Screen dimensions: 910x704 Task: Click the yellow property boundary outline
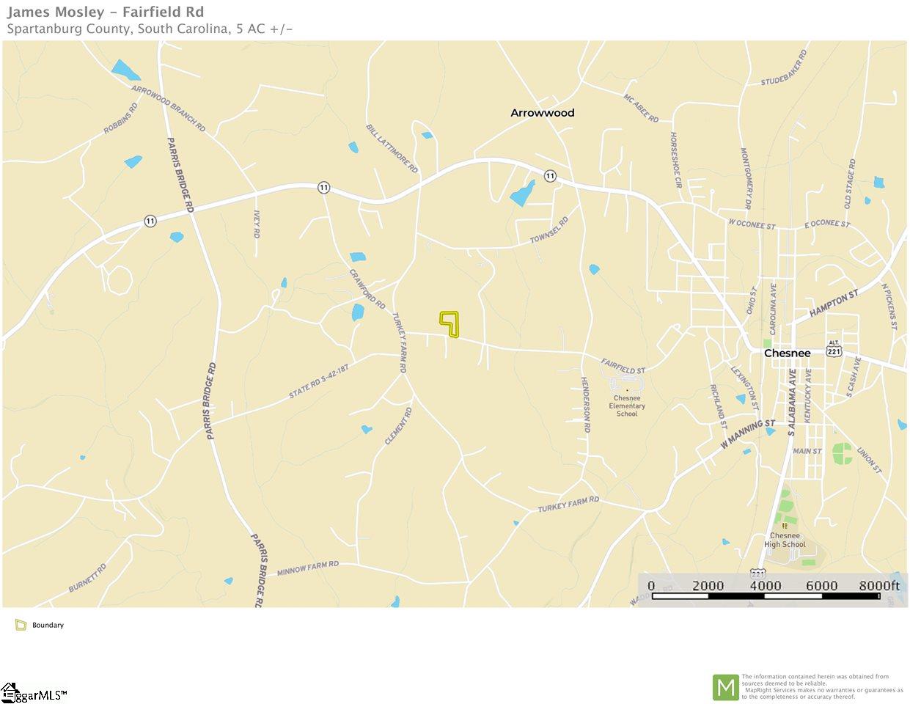coord(450,324)
